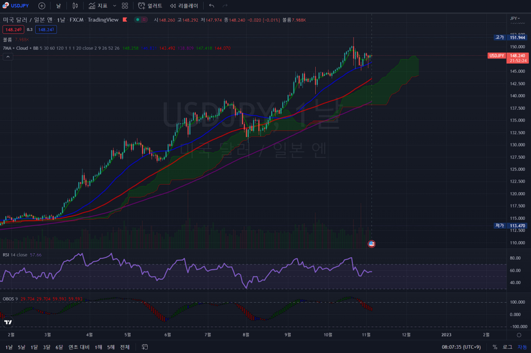The width and height of the screenshot is (531, 353).
Task: Open the go-to-date calendar icon
Action: [x=145, y=347]
